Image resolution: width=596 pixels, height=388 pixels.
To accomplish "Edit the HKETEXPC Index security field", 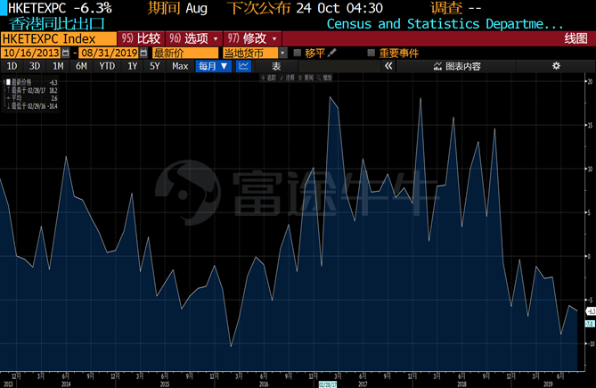I will coord(58,39).
